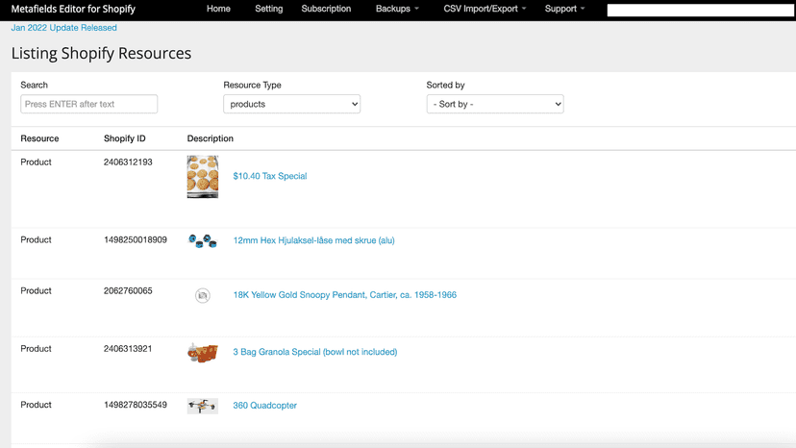Click the white search box in top bar
Image resolution: width=796 pixels, height=448 pixels.
click(701, 11)
